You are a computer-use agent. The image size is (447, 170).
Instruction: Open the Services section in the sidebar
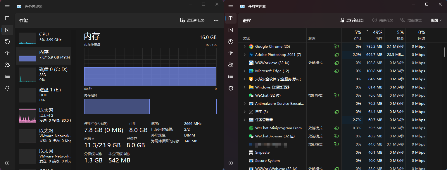pos(230,88)
